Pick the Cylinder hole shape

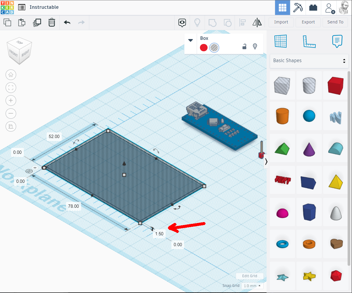coord(309,85)
